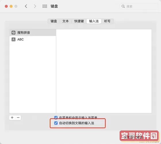Image resolution: width=161 pixels, height=144 pixels.
Task: Select ABC in the input source list
Action: (x=33, y=39)
